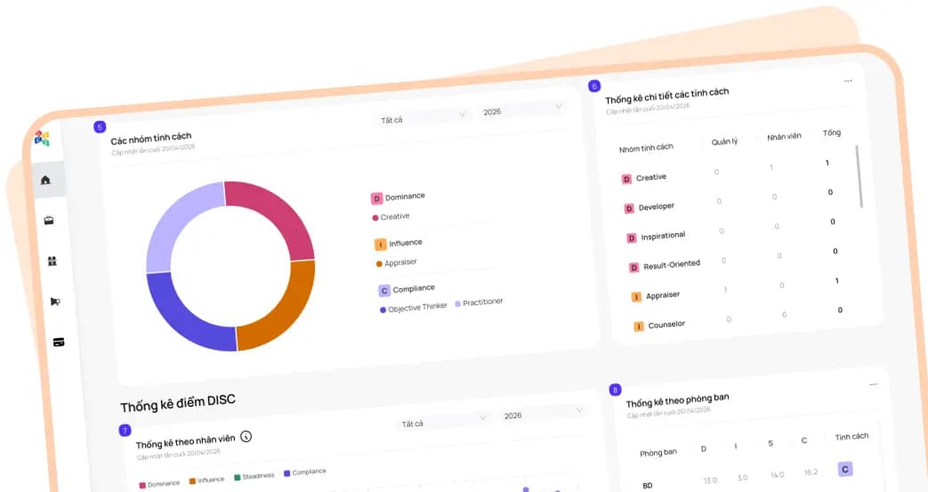
Task: Click the 16.2 value in the BD row
Action: 811,472
